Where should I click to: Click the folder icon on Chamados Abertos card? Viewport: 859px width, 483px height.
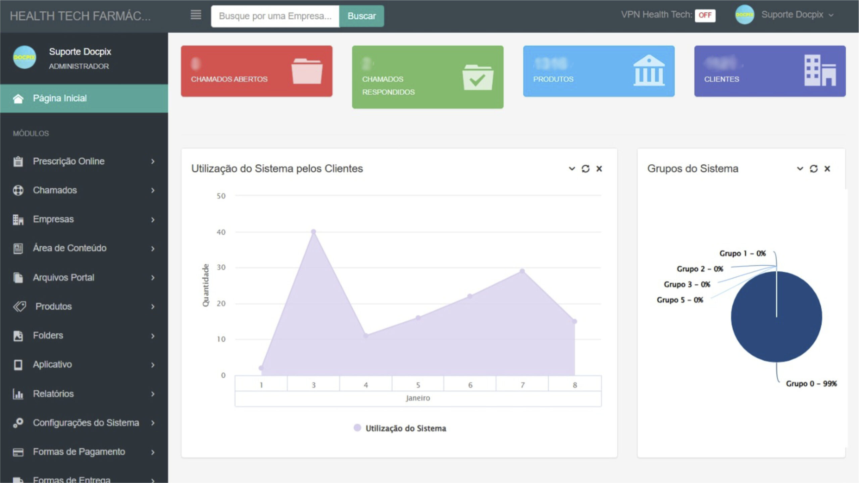pos(307,71)
